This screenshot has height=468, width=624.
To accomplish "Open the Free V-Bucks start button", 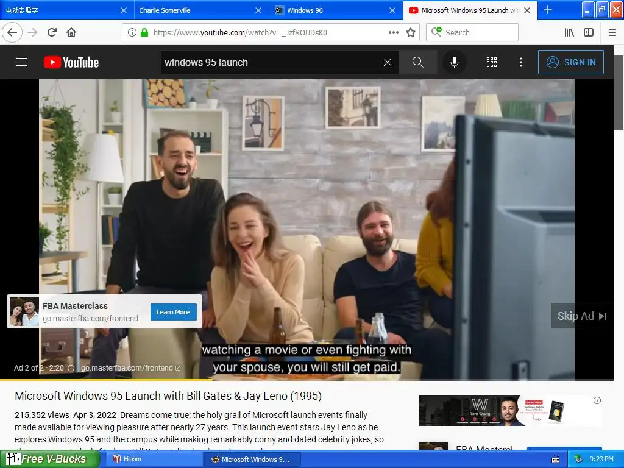I will 50,459.
